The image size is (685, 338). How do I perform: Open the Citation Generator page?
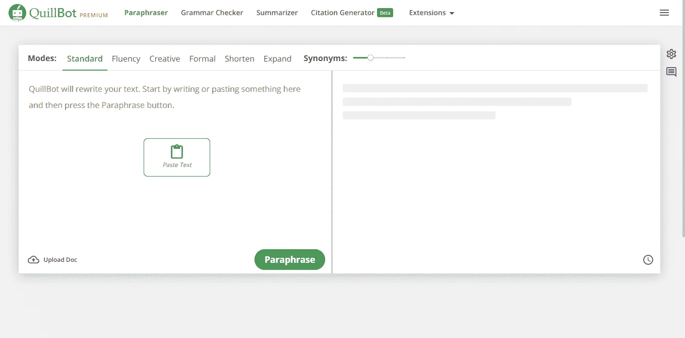(x=343, y=13)
